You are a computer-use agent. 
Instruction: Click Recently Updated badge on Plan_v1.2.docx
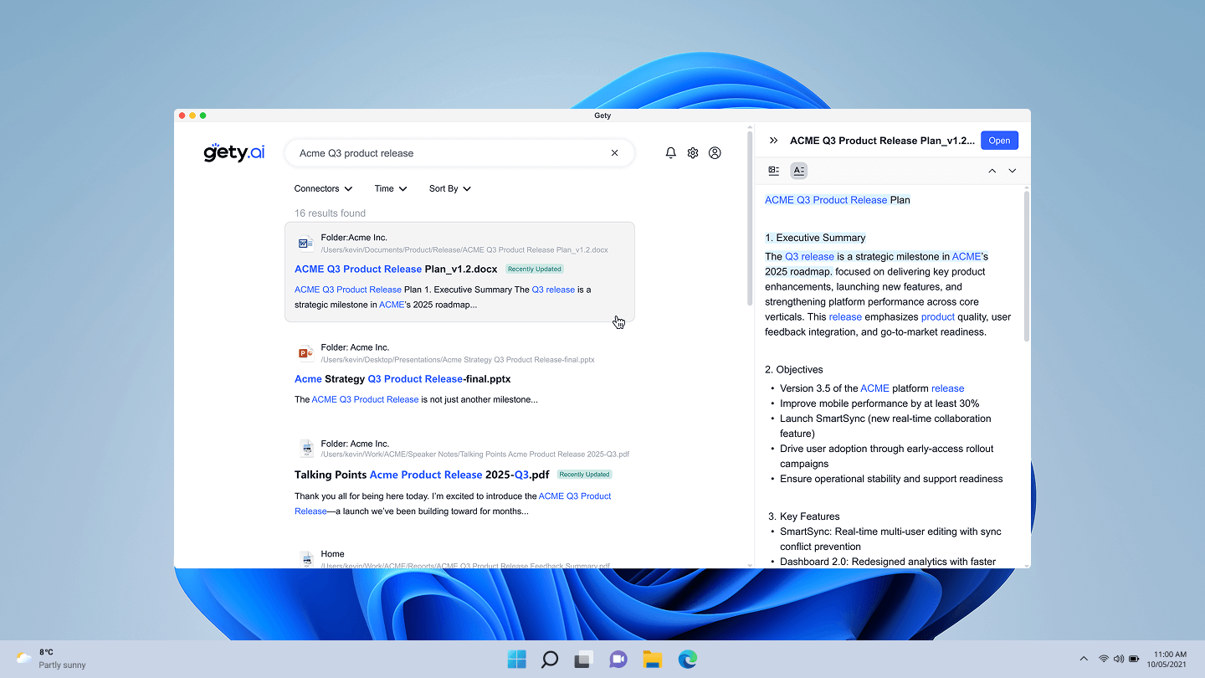535,269
